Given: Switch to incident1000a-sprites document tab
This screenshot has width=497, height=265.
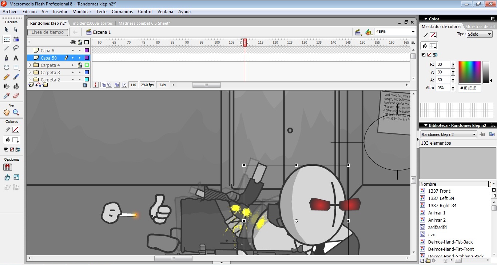Looking at the screenshot, I should [x=93, y=23].
